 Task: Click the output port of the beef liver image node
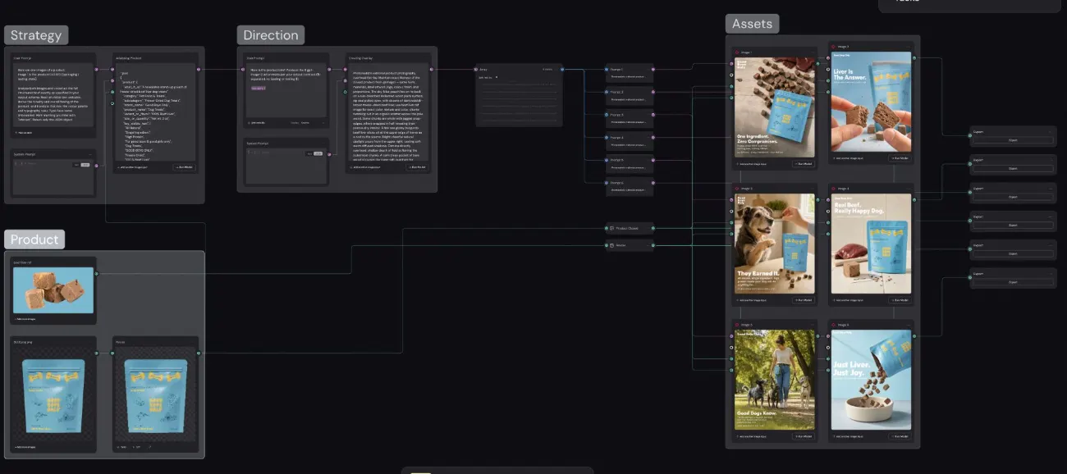click(x=96, y=272)
